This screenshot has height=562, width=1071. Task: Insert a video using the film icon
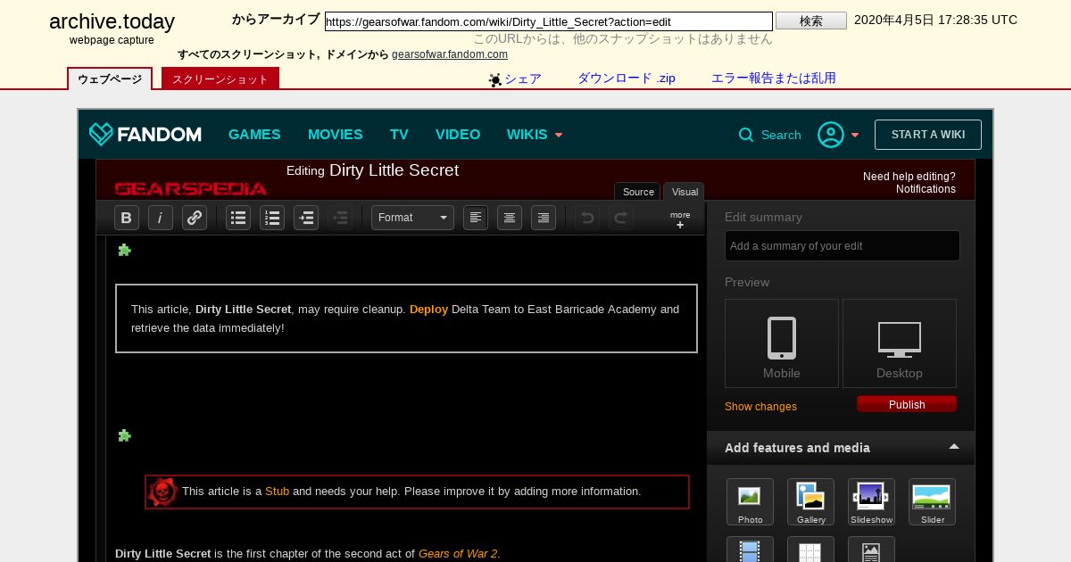pyautogui.click(x=750, y=550)
